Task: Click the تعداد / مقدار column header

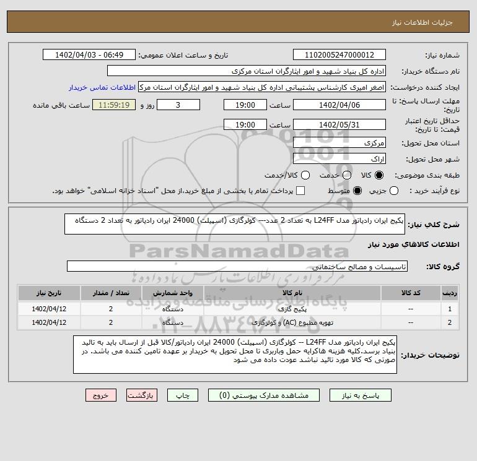Action: pos(111,293)
